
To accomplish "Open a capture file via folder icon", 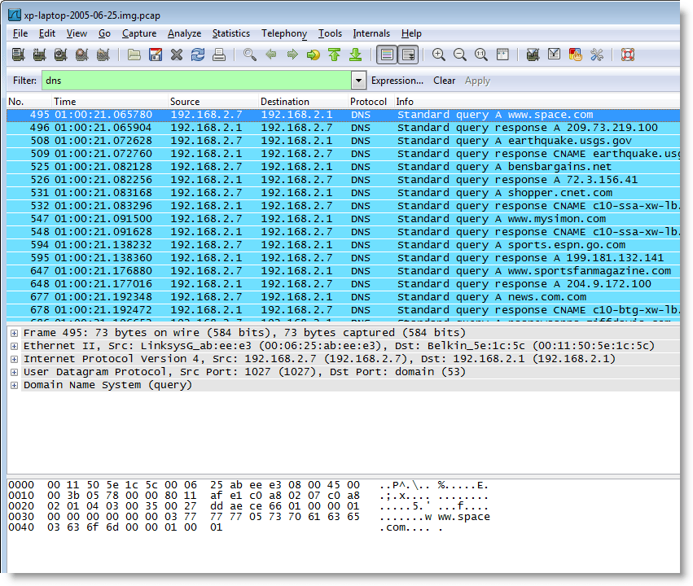I will (x=134, y=55).
